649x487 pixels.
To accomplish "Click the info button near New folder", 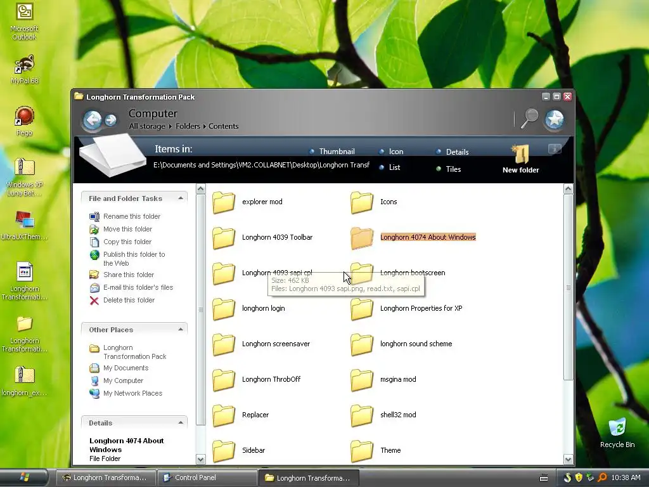I will pyautogui.click(x=555, y=148).
